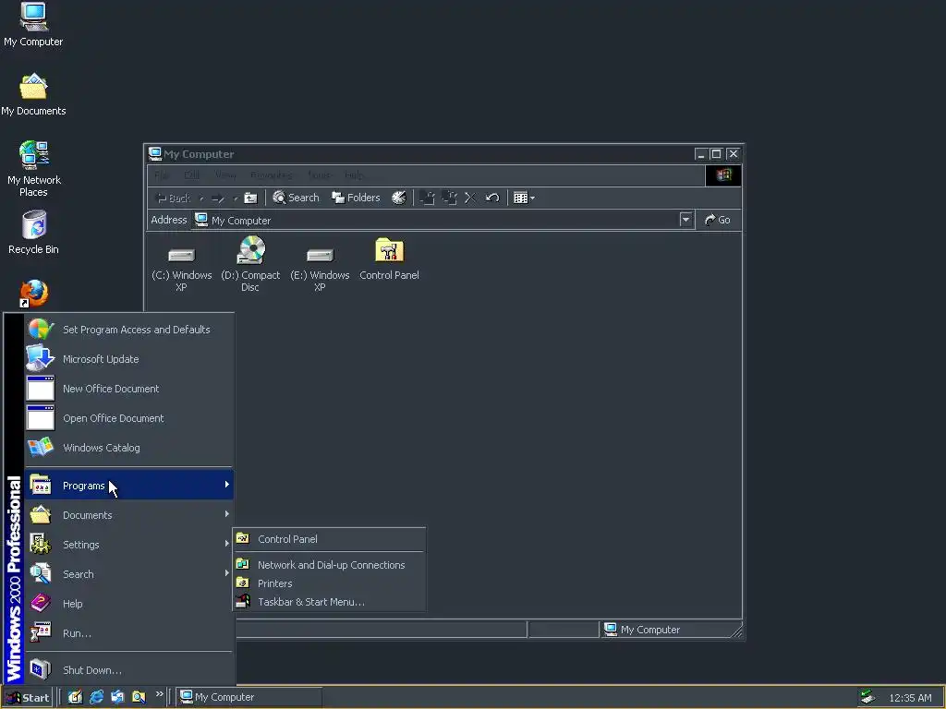Launch Internet Explorer from quick launch
The width and height of the screenshot is (946, 709).
coord(96,697)
